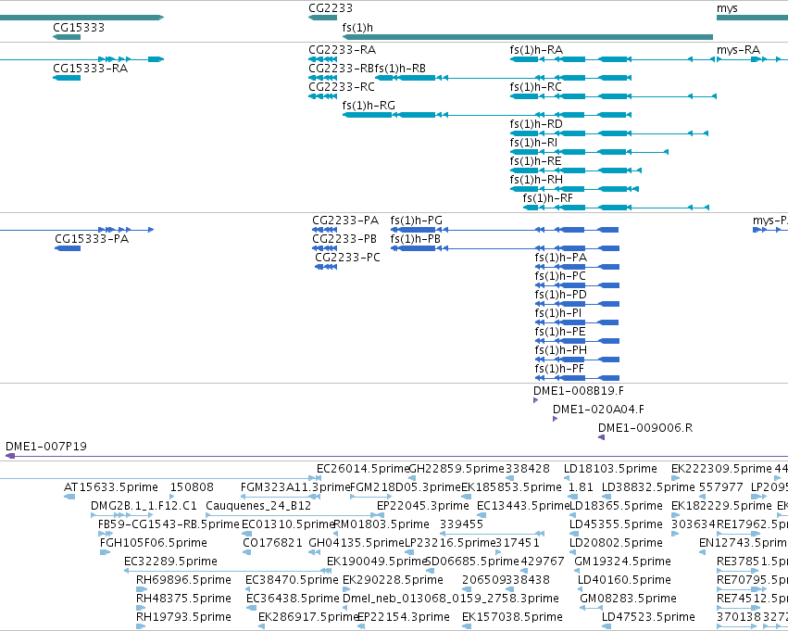Click FGH105F06.5prime label
Image resolution: width=788 pixels, height=631 pixels.
pyautogui.click(x=154, y=543)
